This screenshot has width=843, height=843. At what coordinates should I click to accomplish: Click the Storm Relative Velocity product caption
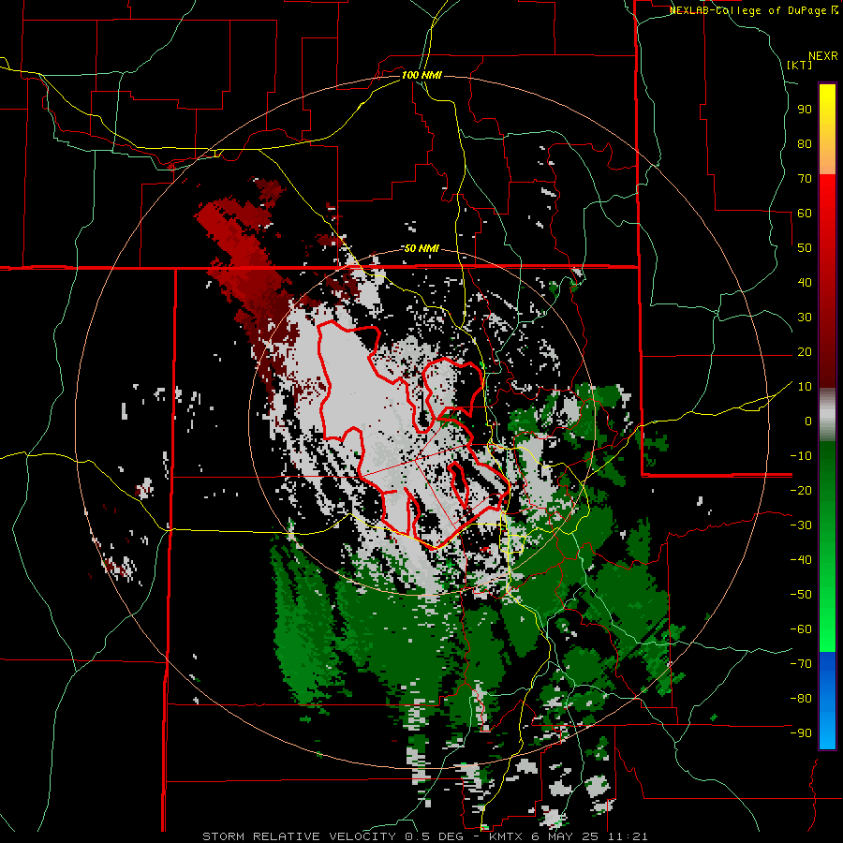[x=425, y=836]
